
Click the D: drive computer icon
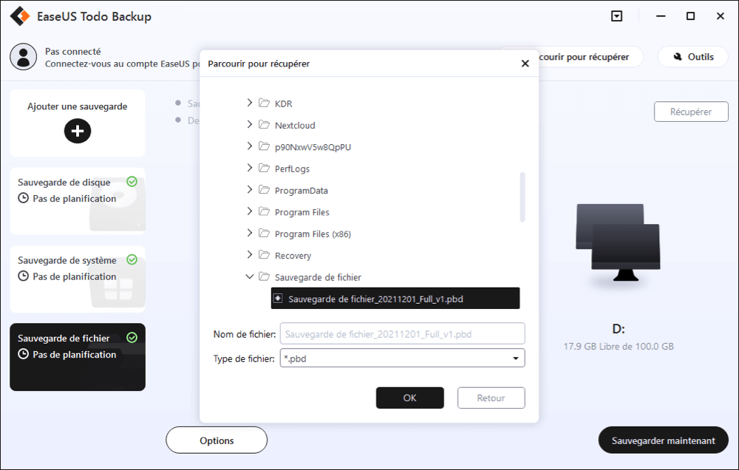(x=618, y=242)
